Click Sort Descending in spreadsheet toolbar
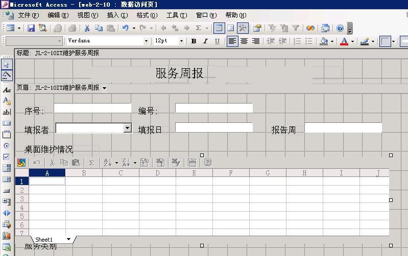Viewport: 408px width, 256px height. point(126,163)
